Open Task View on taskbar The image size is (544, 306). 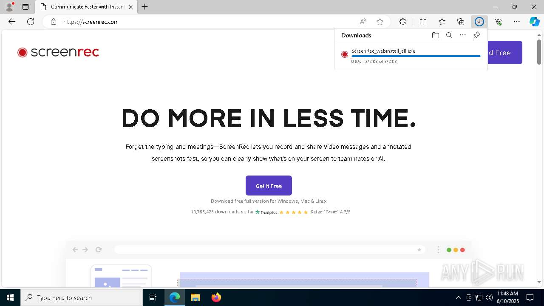coord(153,297)
